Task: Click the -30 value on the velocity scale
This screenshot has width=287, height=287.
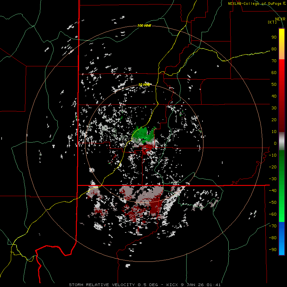Action: [273, 179]
